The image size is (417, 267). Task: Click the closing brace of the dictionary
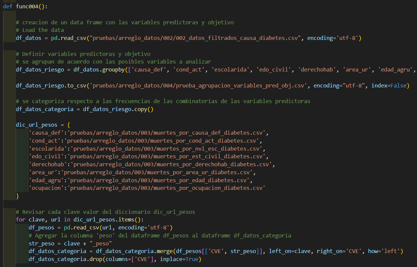pyautogui.click(x=18, y=196)
